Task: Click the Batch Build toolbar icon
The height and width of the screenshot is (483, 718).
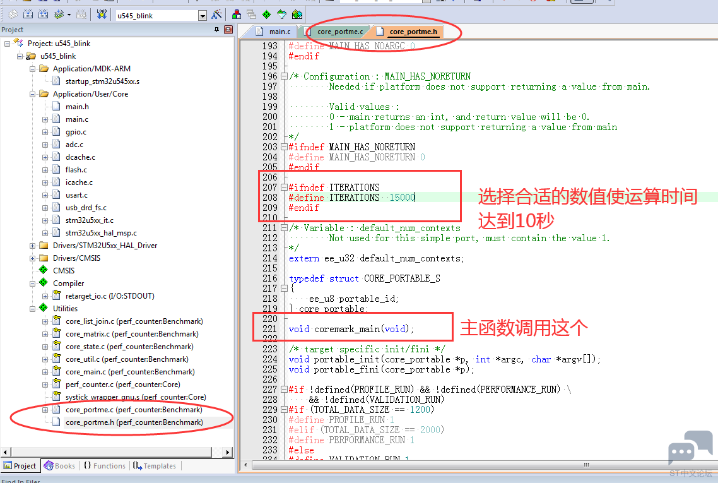Action: coord(59,15)
